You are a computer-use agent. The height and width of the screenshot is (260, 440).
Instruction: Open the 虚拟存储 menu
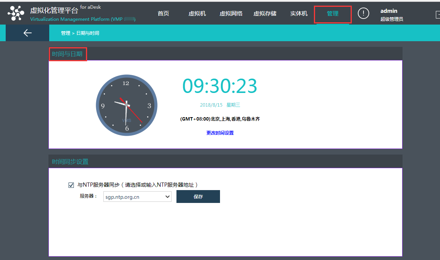[265, 13]
